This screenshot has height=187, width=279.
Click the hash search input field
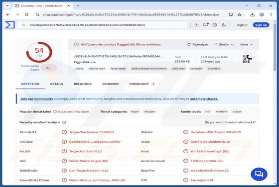pos(103,25)
